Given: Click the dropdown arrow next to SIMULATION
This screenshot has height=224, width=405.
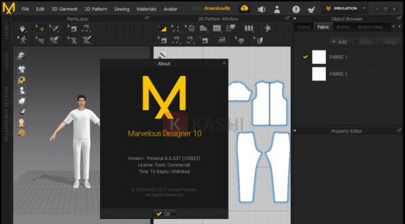Looking at the screenshot, I should tap(364, 8).
